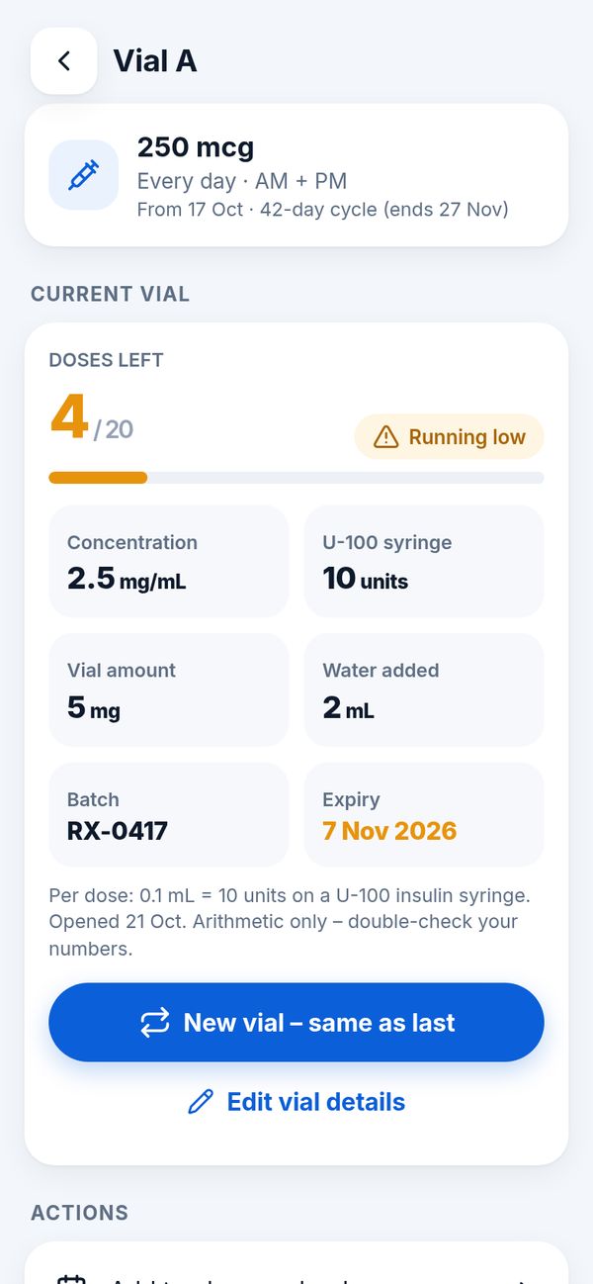This screenshot has width=593, height=1284.
Task: Tap the 4 of 20 doses left count
Action: click(x=92, y=419)
